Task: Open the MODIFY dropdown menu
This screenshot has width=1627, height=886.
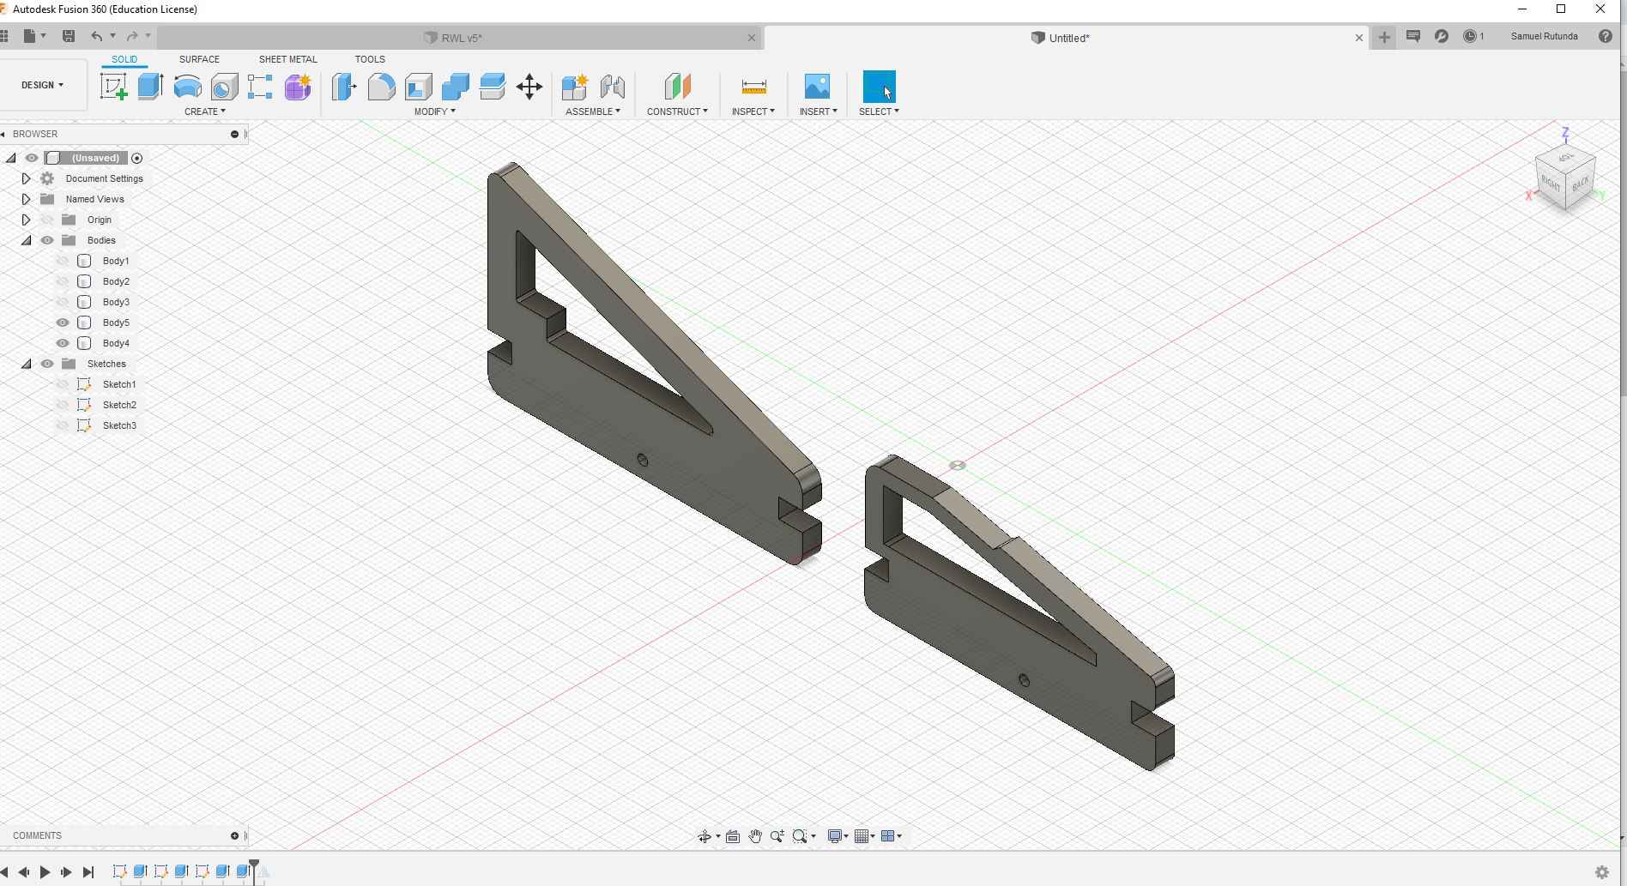Action: tap(434, 112)
